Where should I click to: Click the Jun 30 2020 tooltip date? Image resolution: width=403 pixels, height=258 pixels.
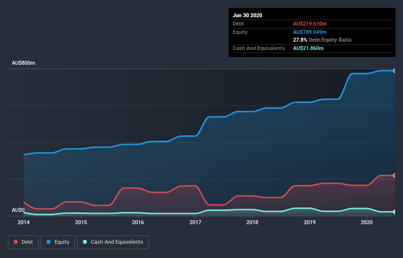tap(247, 15)
